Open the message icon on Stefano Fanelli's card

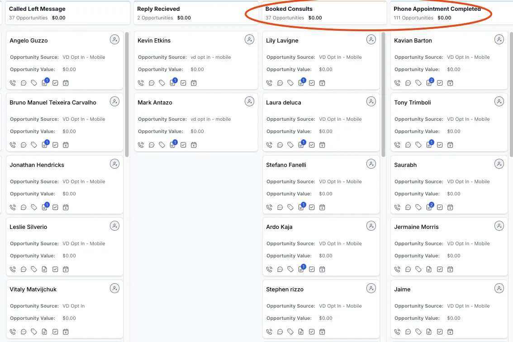280,207
